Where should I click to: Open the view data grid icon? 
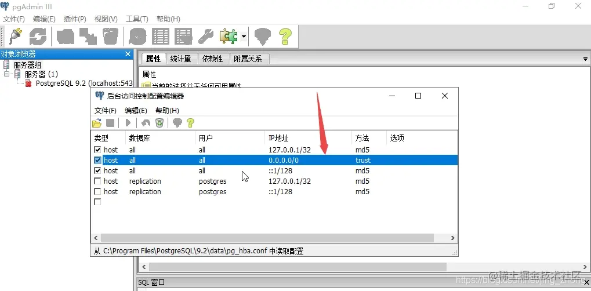161,37
